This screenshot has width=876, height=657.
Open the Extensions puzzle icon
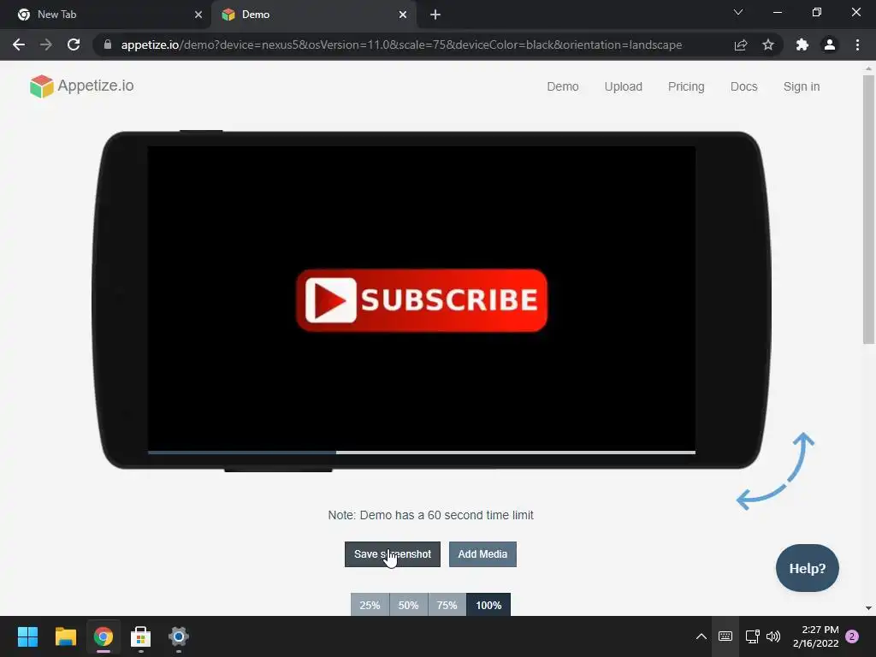802,44
